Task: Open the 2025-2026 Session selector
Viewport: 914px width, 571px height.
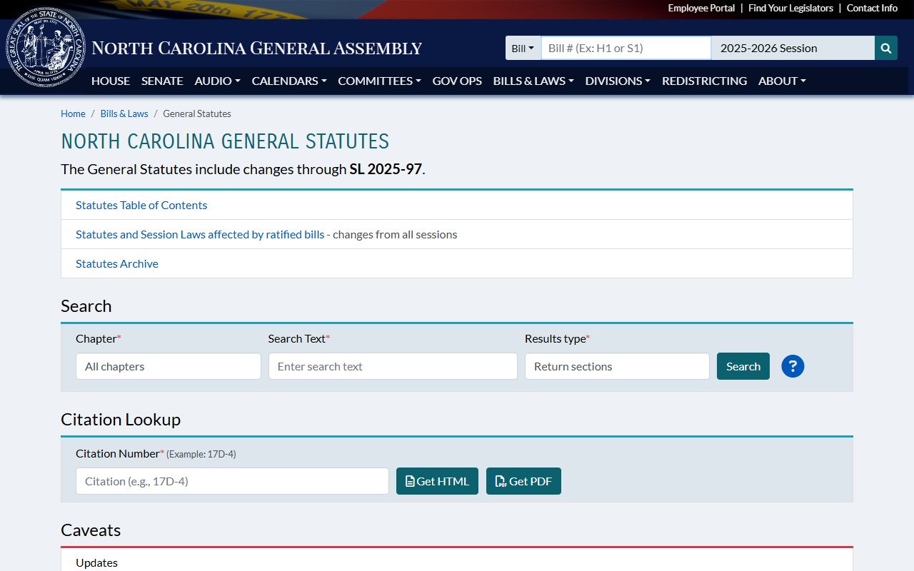Action: pos(793,48)
